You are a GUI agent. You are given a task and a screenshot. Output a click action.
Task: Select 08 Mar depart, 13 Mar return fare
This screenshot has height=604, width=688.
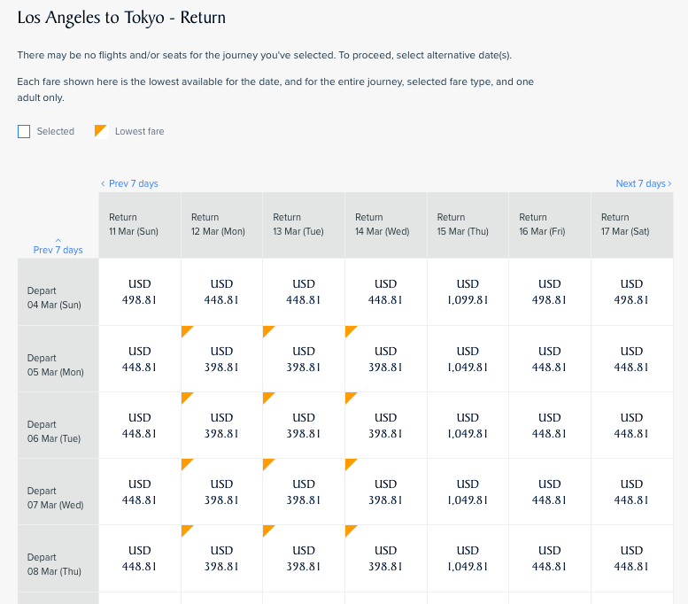tap(304, 558)
